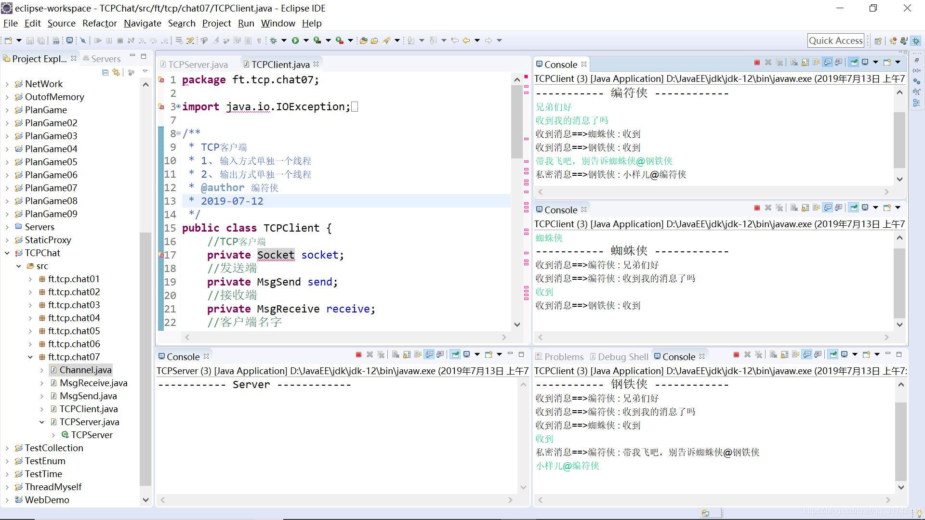Toggle Scroll Lock in top-right console
This screenshot has width=925, height=520.
[x=805, y=62]
